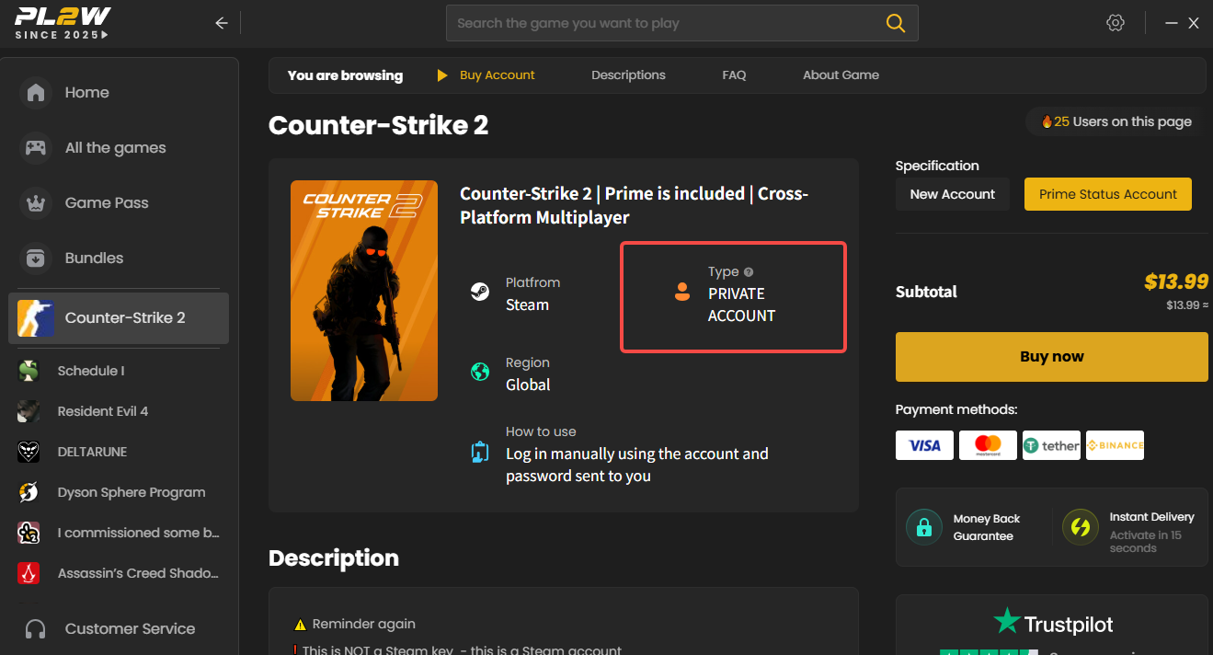This screenshot has height=655, width=1213.
Task: Switch to the Buy Account tab
Action: [497, 75]
